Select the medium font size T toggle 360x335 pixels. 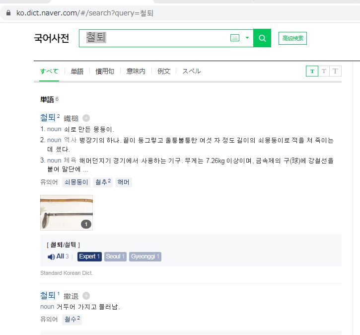[x=324, y=71]
